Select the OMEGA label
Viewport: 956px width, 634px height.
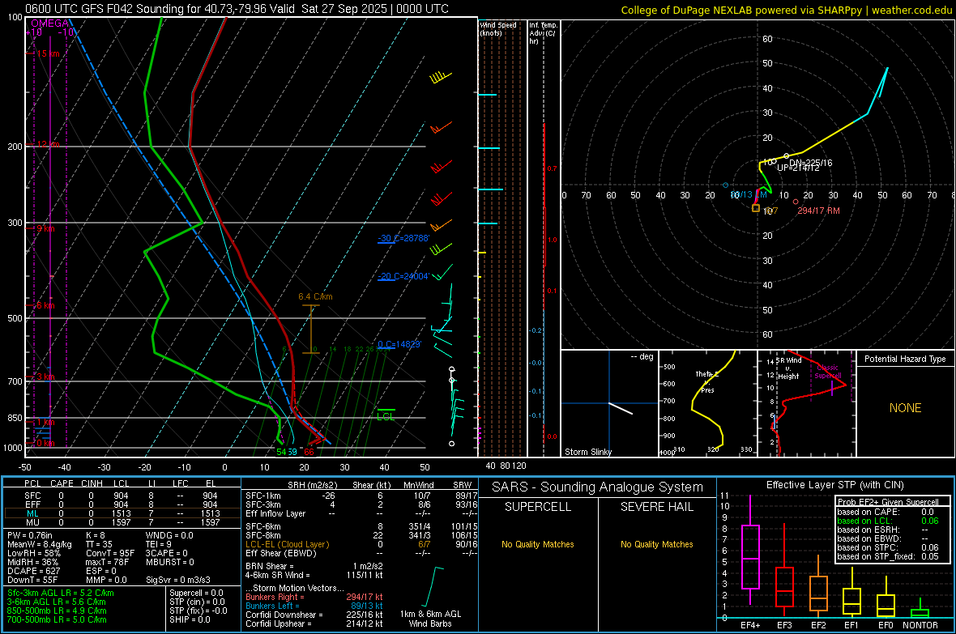coord(49,23)
